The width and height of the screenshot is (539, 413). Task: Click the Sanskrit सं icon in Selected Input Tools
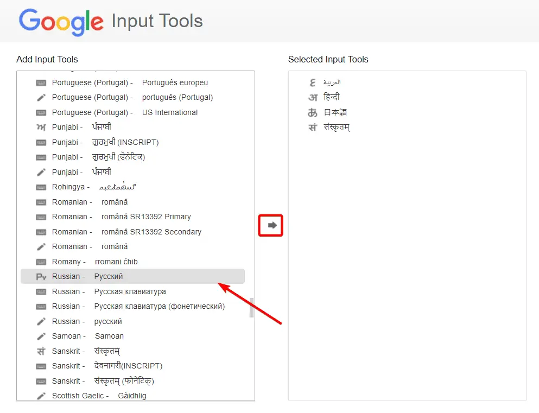(313, 128)
